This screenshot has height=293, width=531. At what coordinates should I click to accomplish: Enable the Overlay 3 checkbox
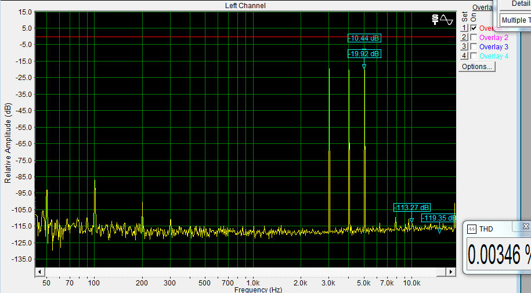474,46
